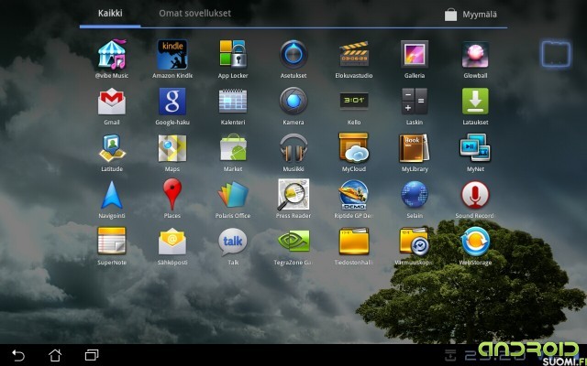Open Press Reader
Screen dimensions: 587x366
coord(293,195)
